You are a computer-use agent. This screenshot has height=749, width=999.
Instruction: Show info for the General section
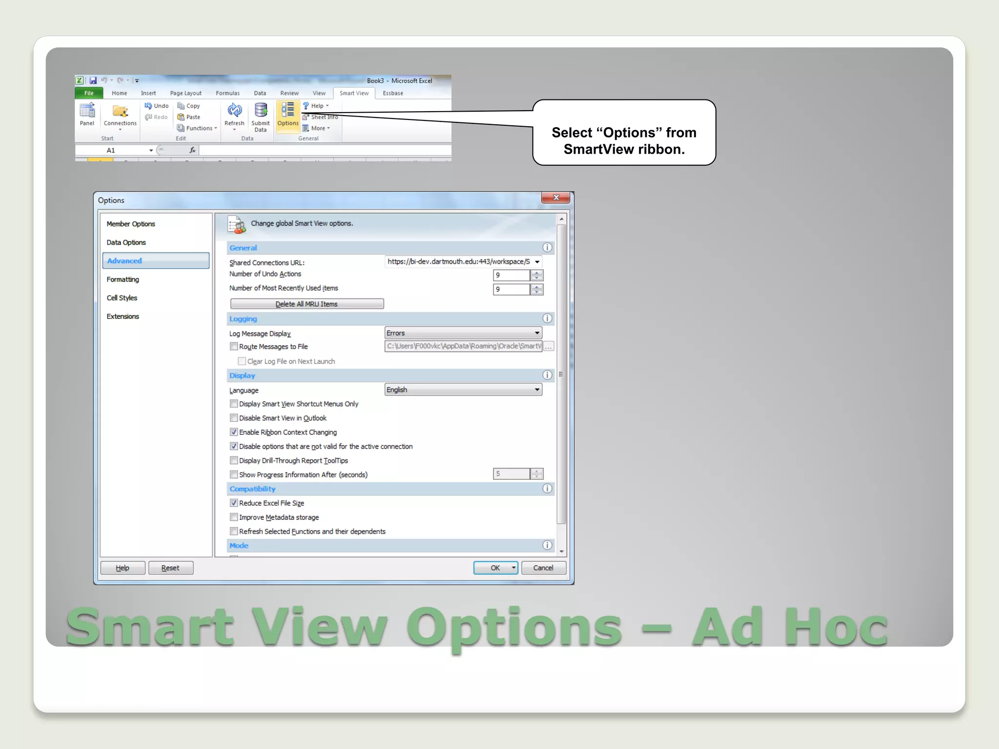[547, 247]
